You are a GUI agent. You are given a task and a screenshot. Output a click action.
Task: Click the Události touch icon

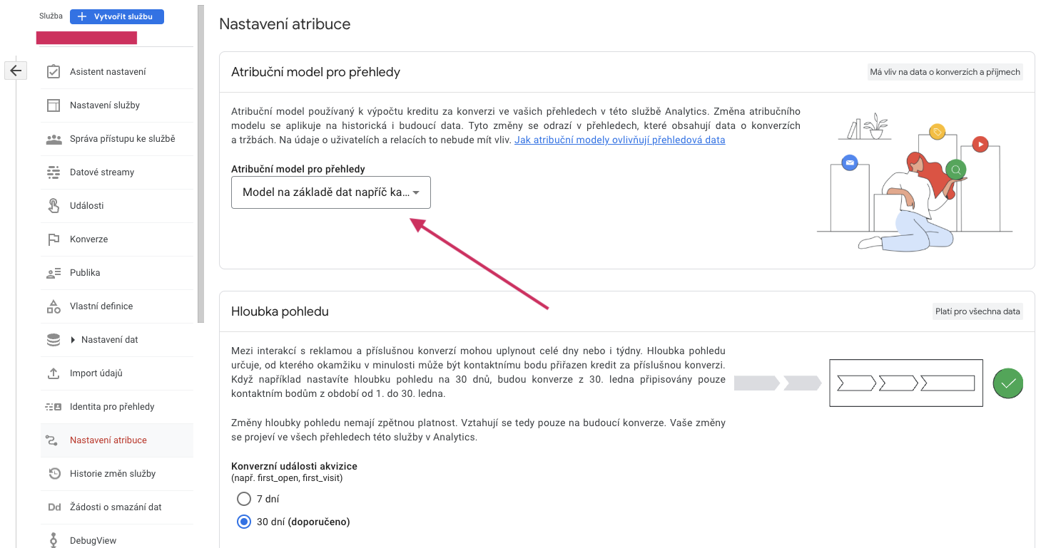coord(54,206)
